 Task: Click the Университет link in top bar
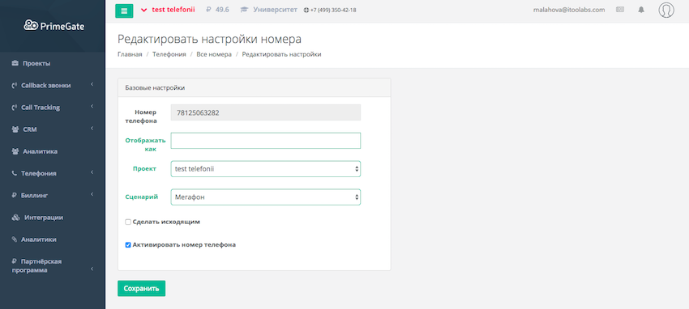coord(275,10)
